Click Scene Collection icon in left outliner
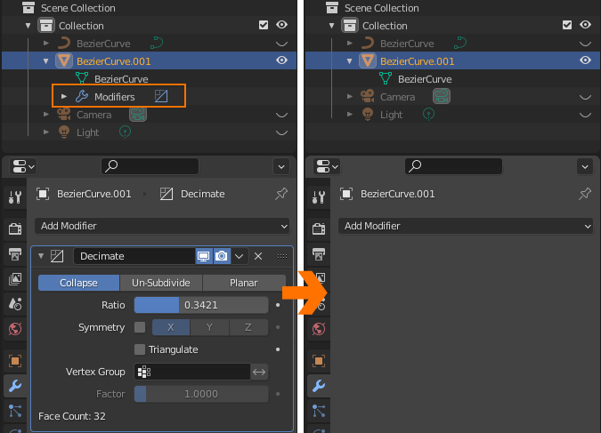Image resolution: width=601 pixels, height=433 pixels. (x=28, y=8)
